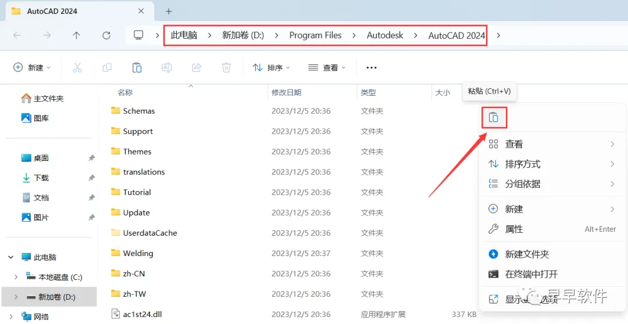Click the Support folder icon
This screenshot has height=324, width=628.
coord(116,131)
